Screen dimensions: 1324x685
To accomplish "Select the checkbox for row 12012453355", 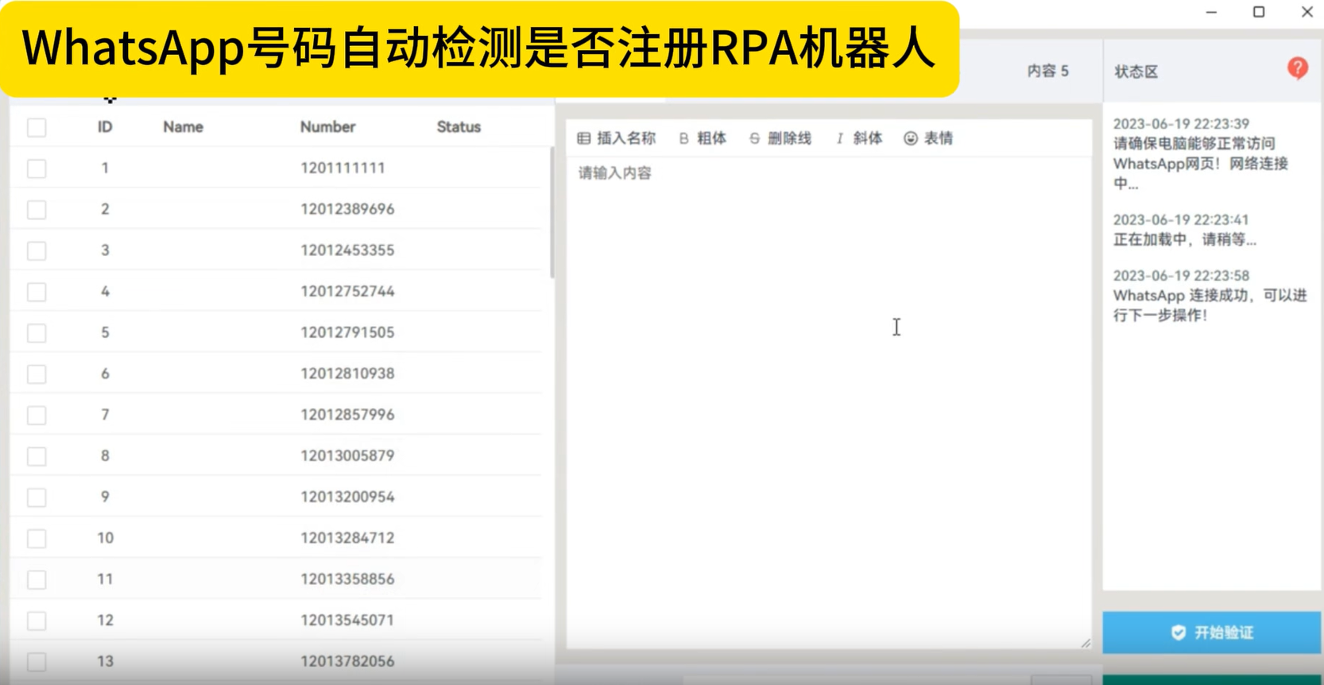I will coord(37,251).
